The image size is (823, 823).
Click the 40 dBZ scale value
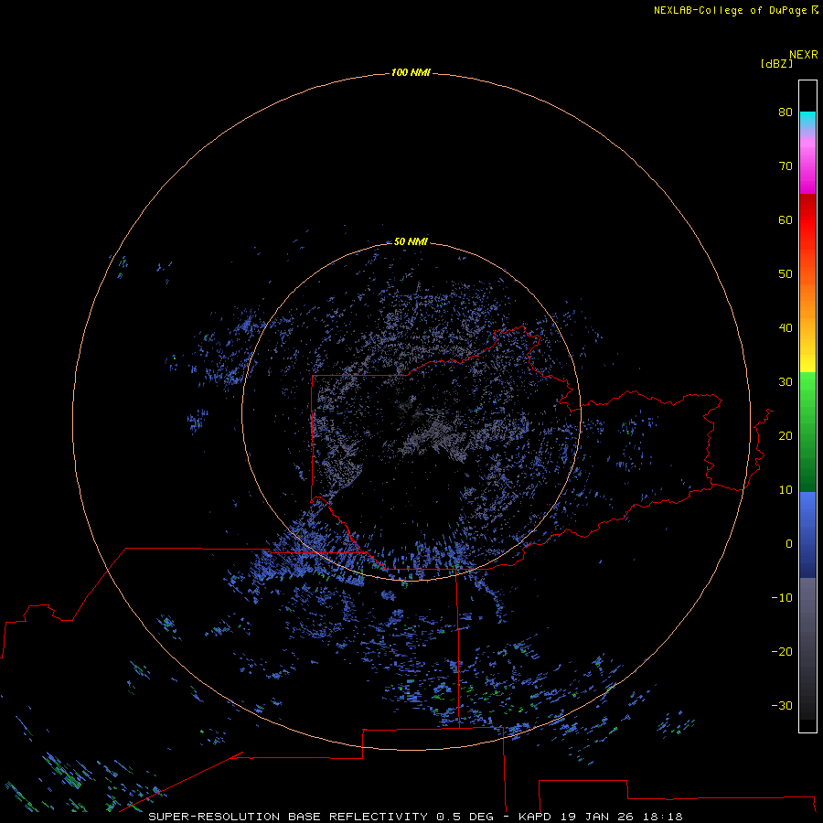pos(786,328)
